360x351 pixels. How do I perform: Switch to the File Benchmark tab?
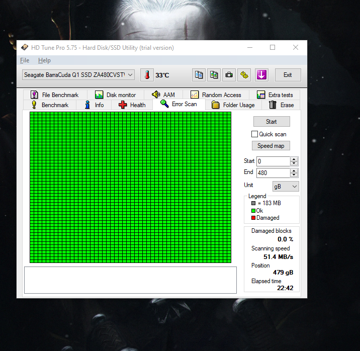coord(55,95)
